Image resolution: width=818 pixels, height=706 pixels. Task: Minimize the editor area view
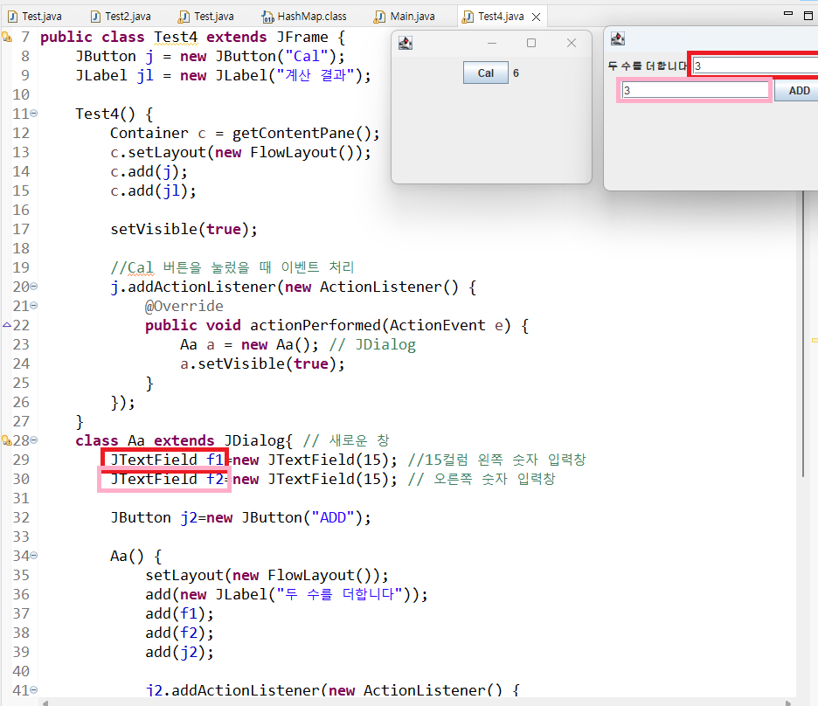pos(788,14)
